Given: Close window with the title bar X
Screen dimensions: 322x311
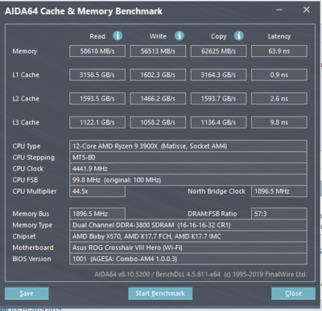Looking at the screenshot, I should [x=307, y=10].
